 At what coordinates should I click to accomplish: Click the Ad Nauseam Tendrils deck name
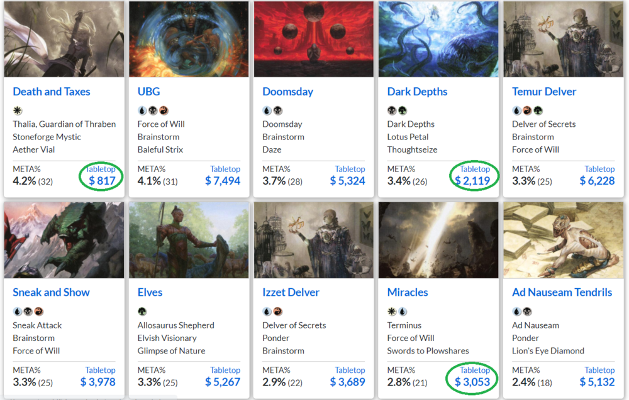point(562,293)
